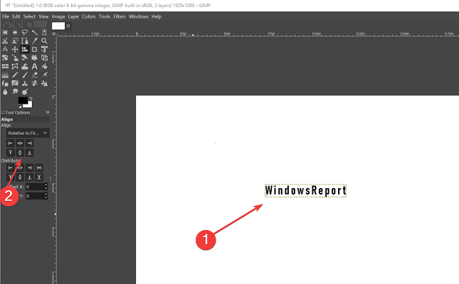Screen dimensions: 459x284
Task: Select the Flip tool
Action: 5,66
